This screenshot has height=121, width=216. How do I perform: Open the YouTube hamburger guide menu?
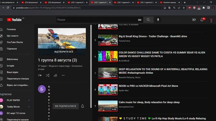[x=1, y=19]
